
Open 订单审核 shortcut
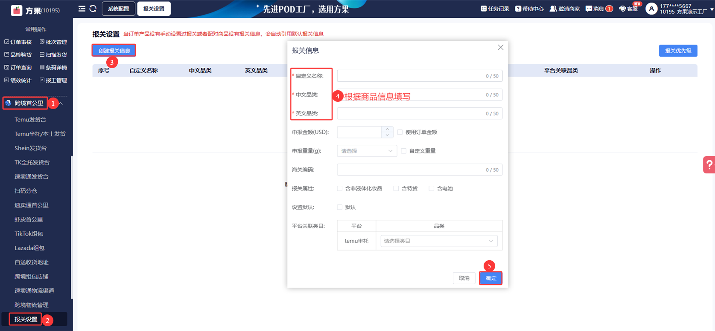[18, 42]
